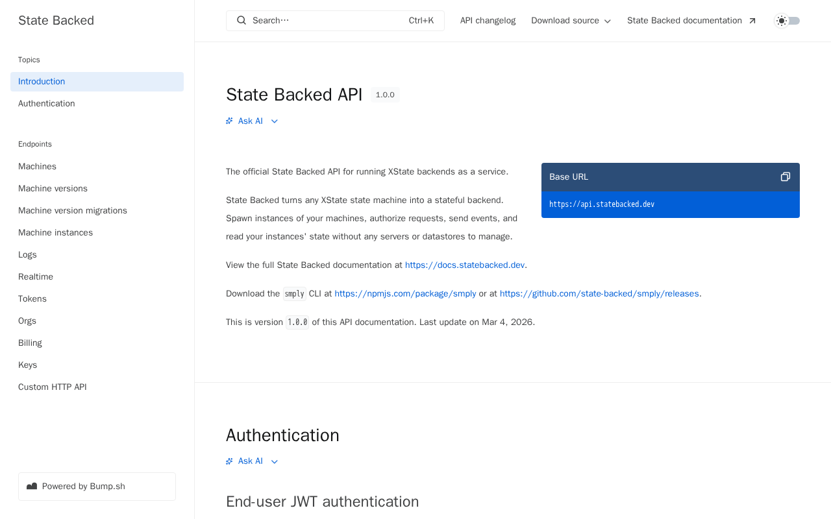Expand the Download source dropdown
This screenshot has width=831, height=519.
coord(571,21)
